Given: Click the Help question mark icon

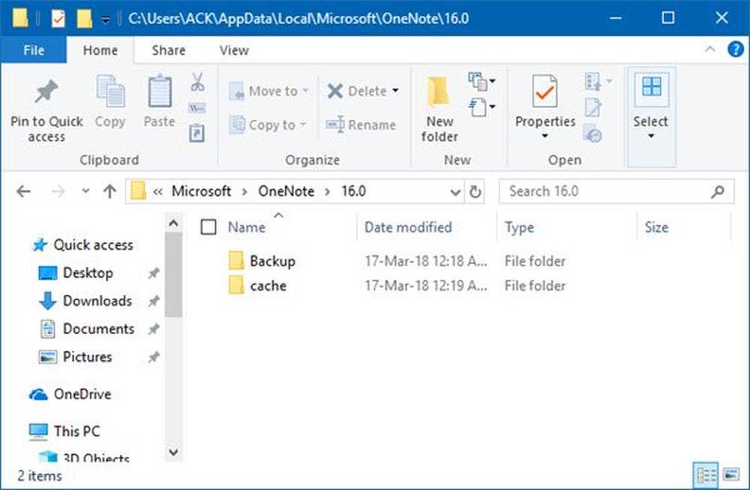Looking at the screenshot, I should 736,50.
